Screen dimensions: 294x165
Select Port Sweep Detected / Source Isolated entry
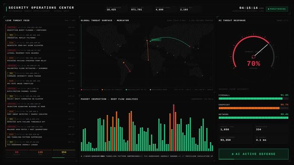(40, 113)
